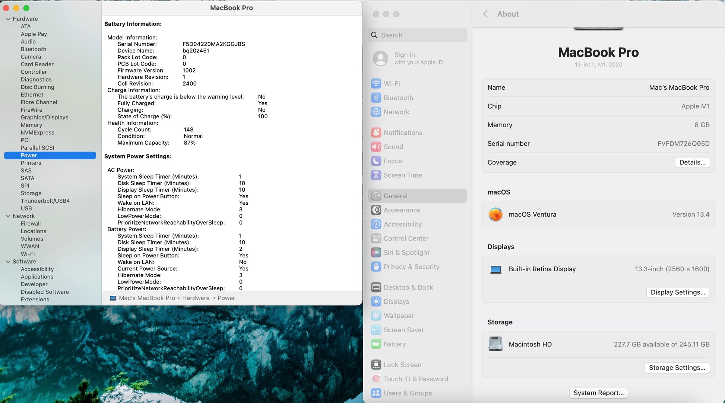This screenshot has height=403, width=725.
Task: Open the Bluetooth settings pane icon
Action: click(x=376, y=98)
